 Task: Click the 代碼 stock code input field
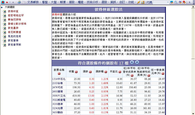(x=160, y=2)
